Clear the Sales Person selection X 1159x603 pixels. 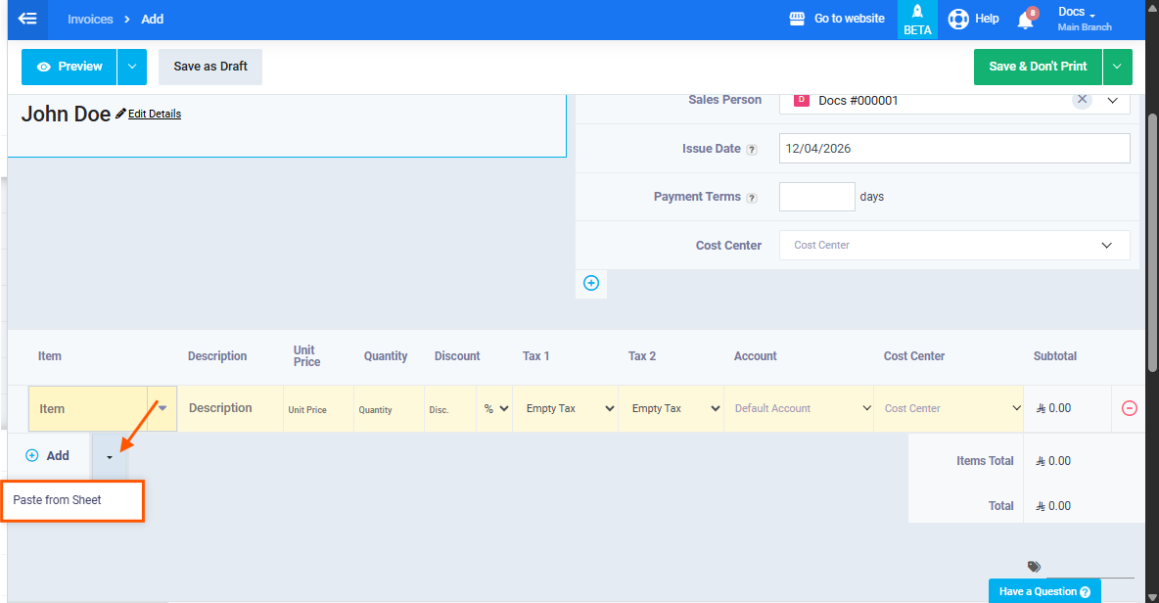click(1082, 100)
